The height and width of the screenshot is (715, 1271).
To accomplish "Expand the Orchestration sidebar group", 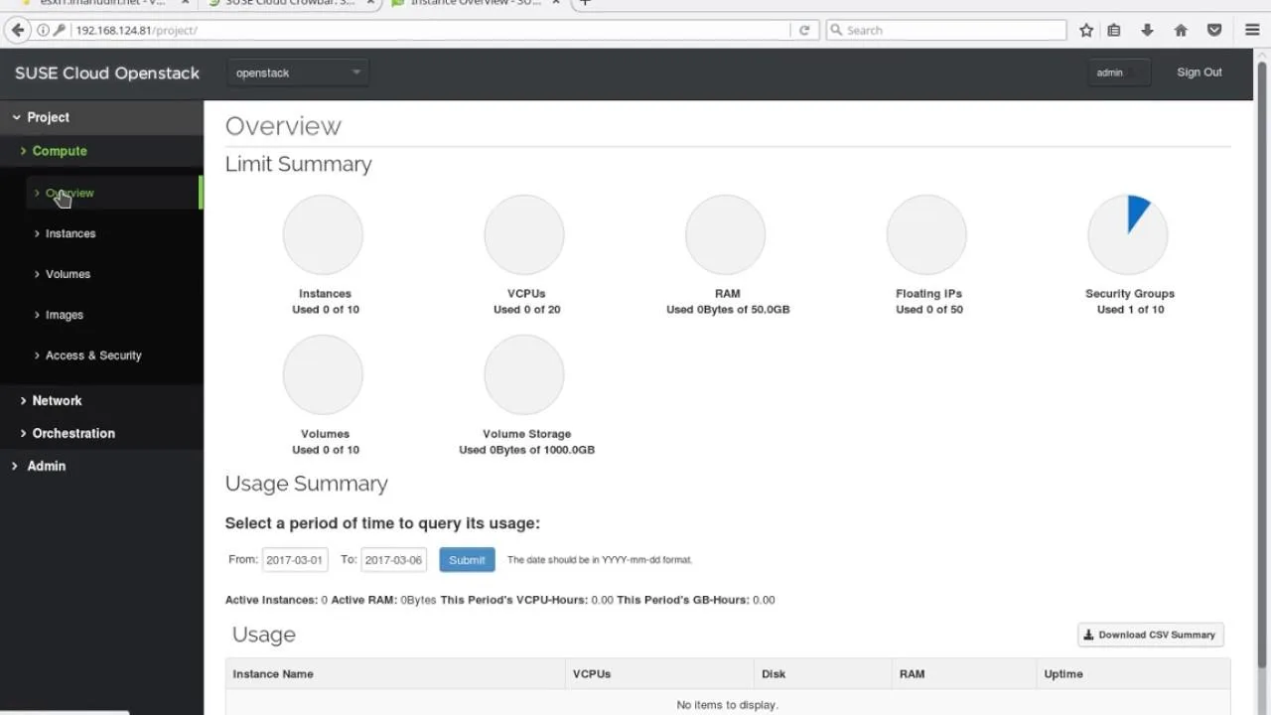I will pyautogui.click(x=101, y=433).
